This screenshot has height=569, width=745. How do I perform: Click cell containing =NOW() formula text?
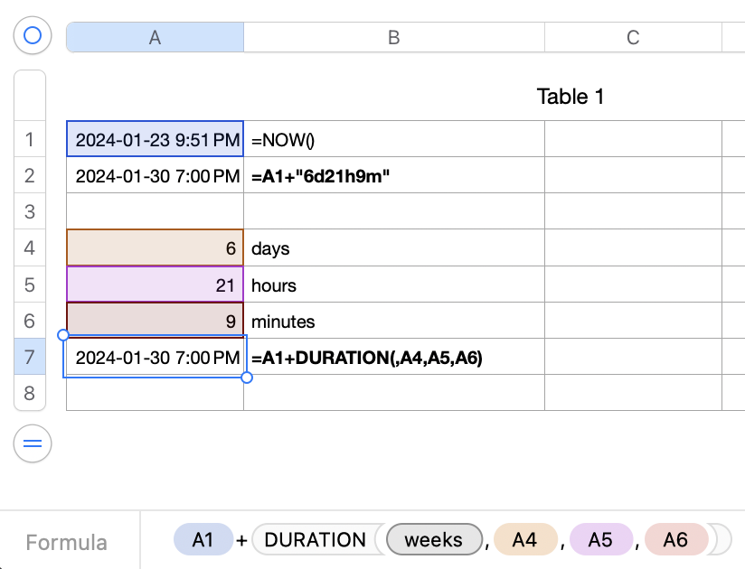[393, 139]
